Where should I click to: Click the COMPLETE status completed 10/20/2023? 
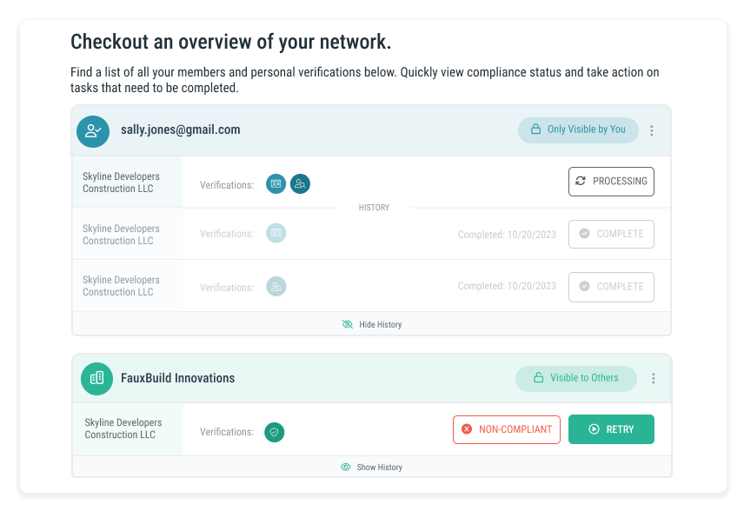[611, 234]
